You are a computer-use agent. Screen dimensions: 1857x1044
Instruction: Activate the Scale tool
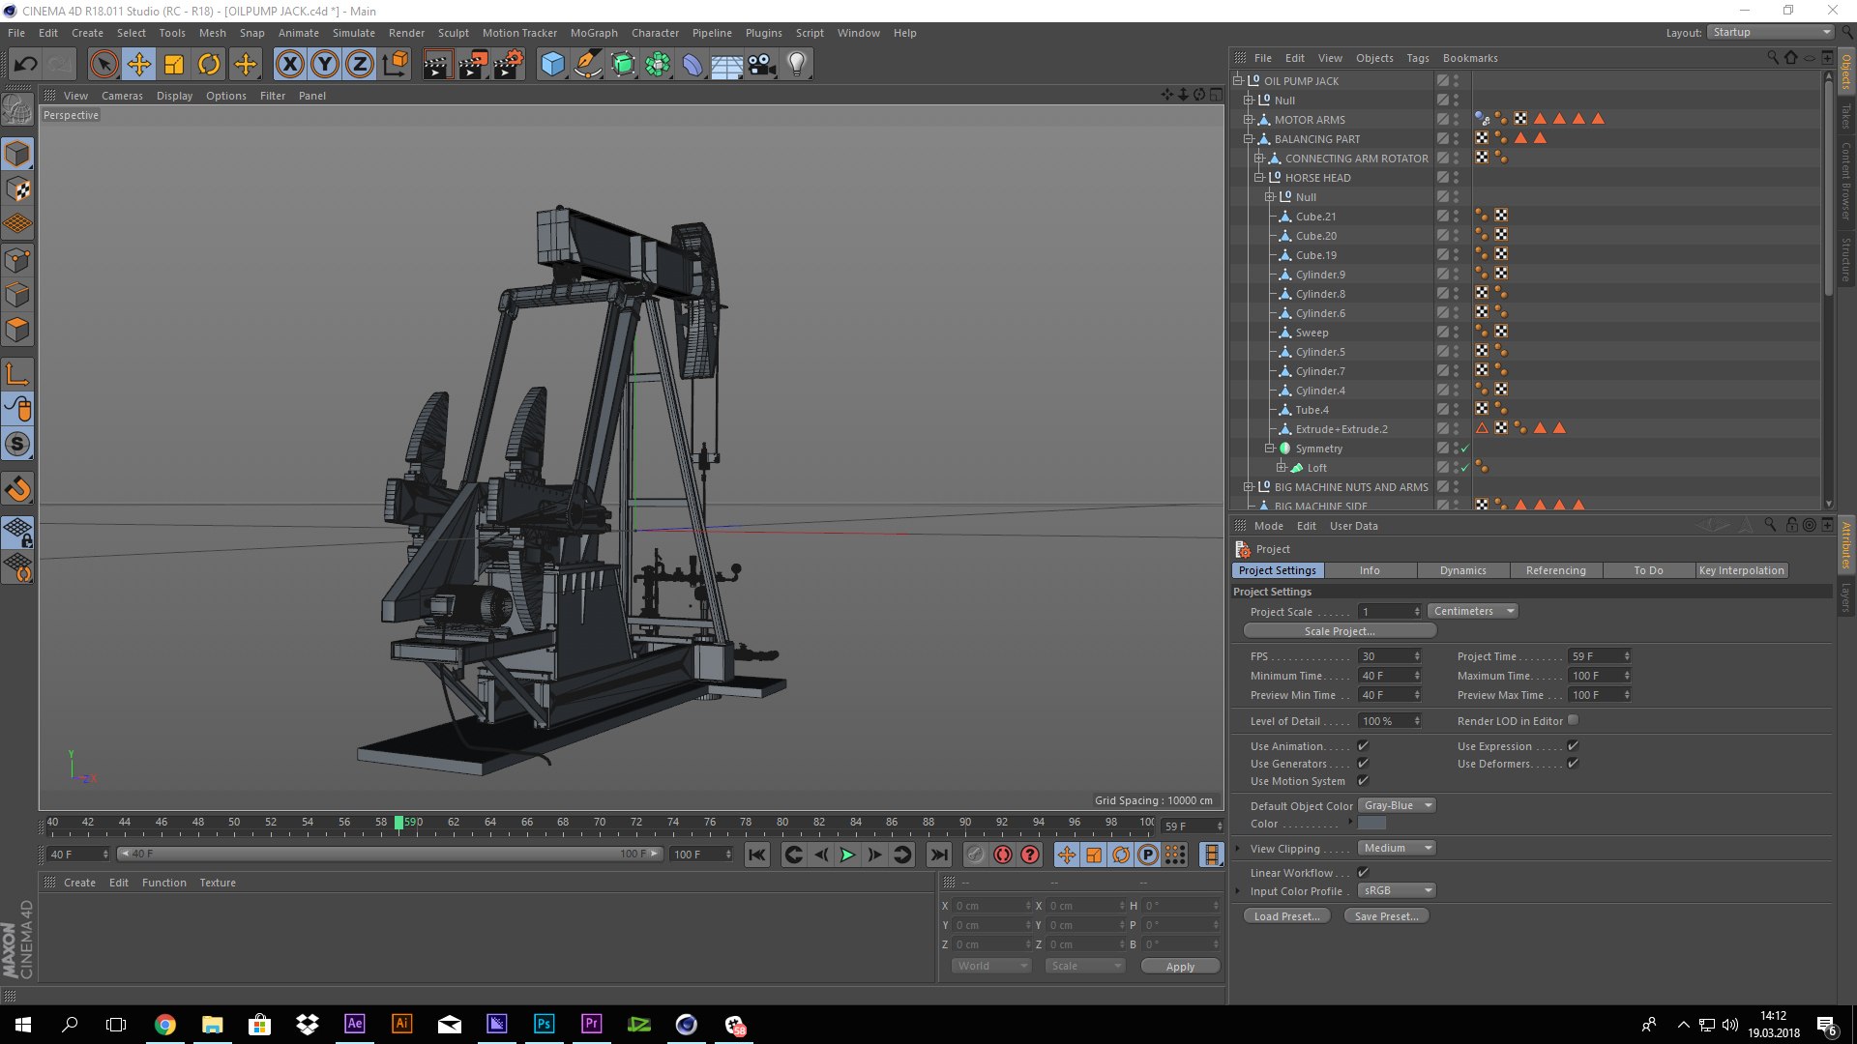click(x=174, y=65)
